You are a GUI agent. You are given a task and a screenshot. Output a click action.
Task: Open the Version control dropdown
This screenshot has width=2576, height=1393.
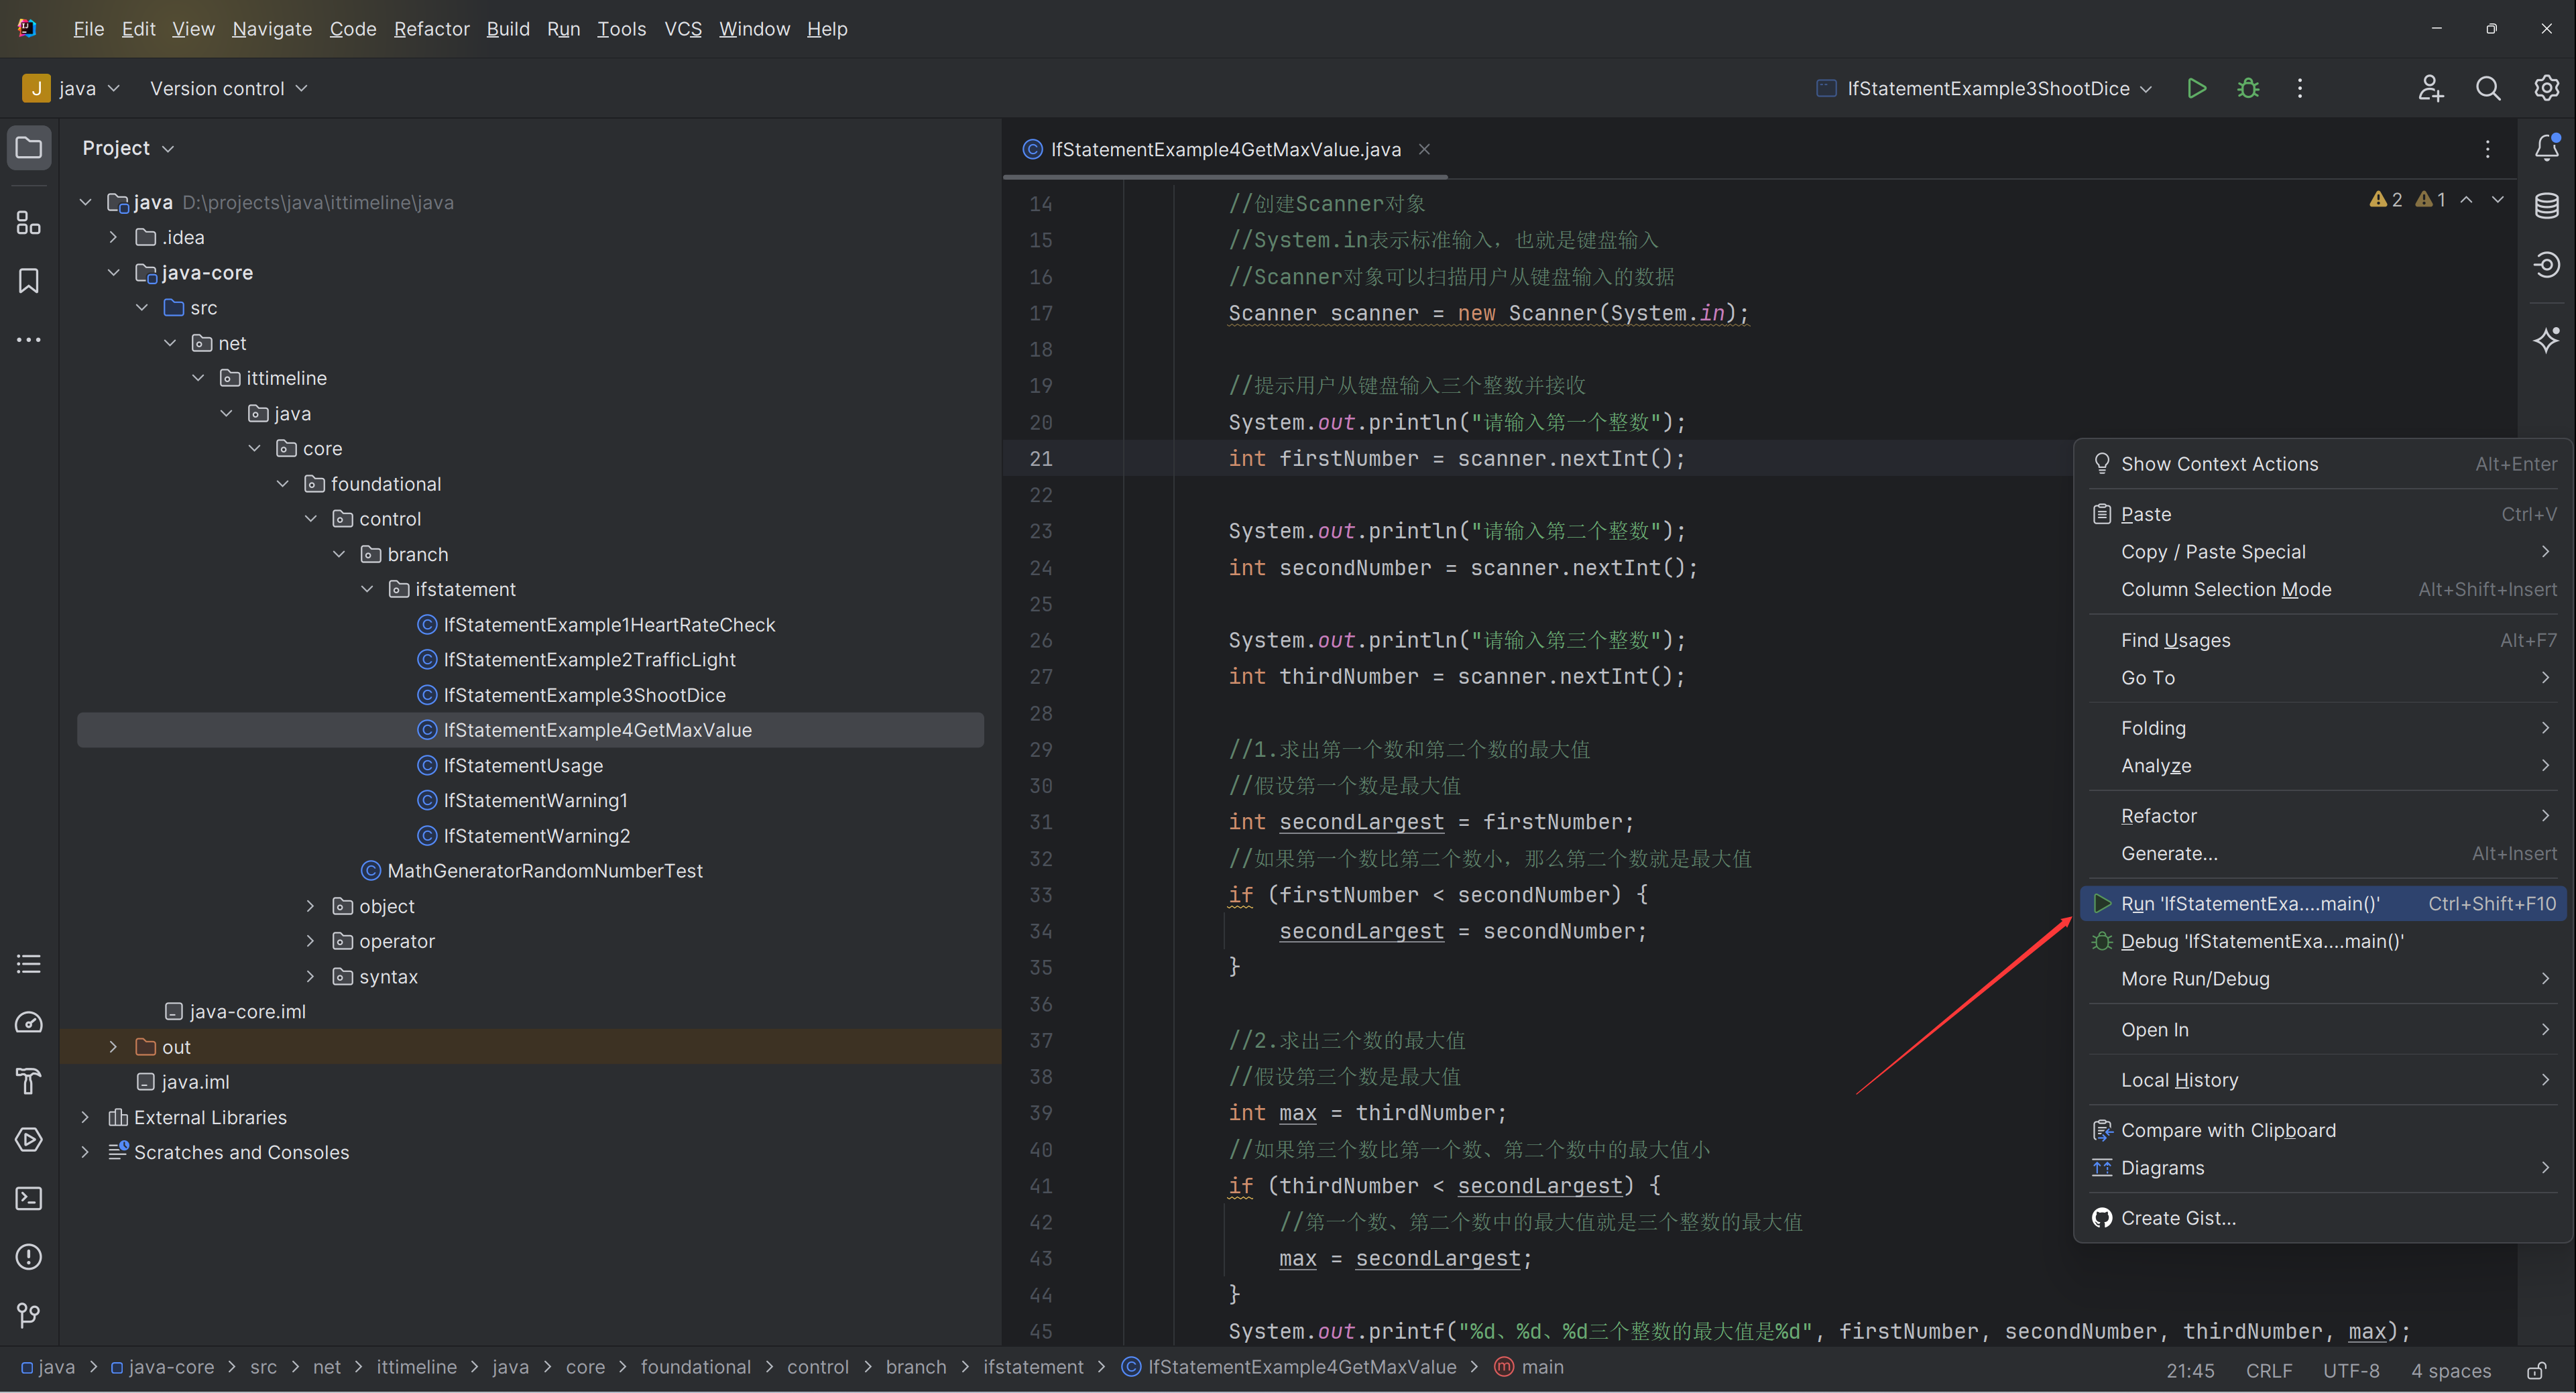pos(228,88)
